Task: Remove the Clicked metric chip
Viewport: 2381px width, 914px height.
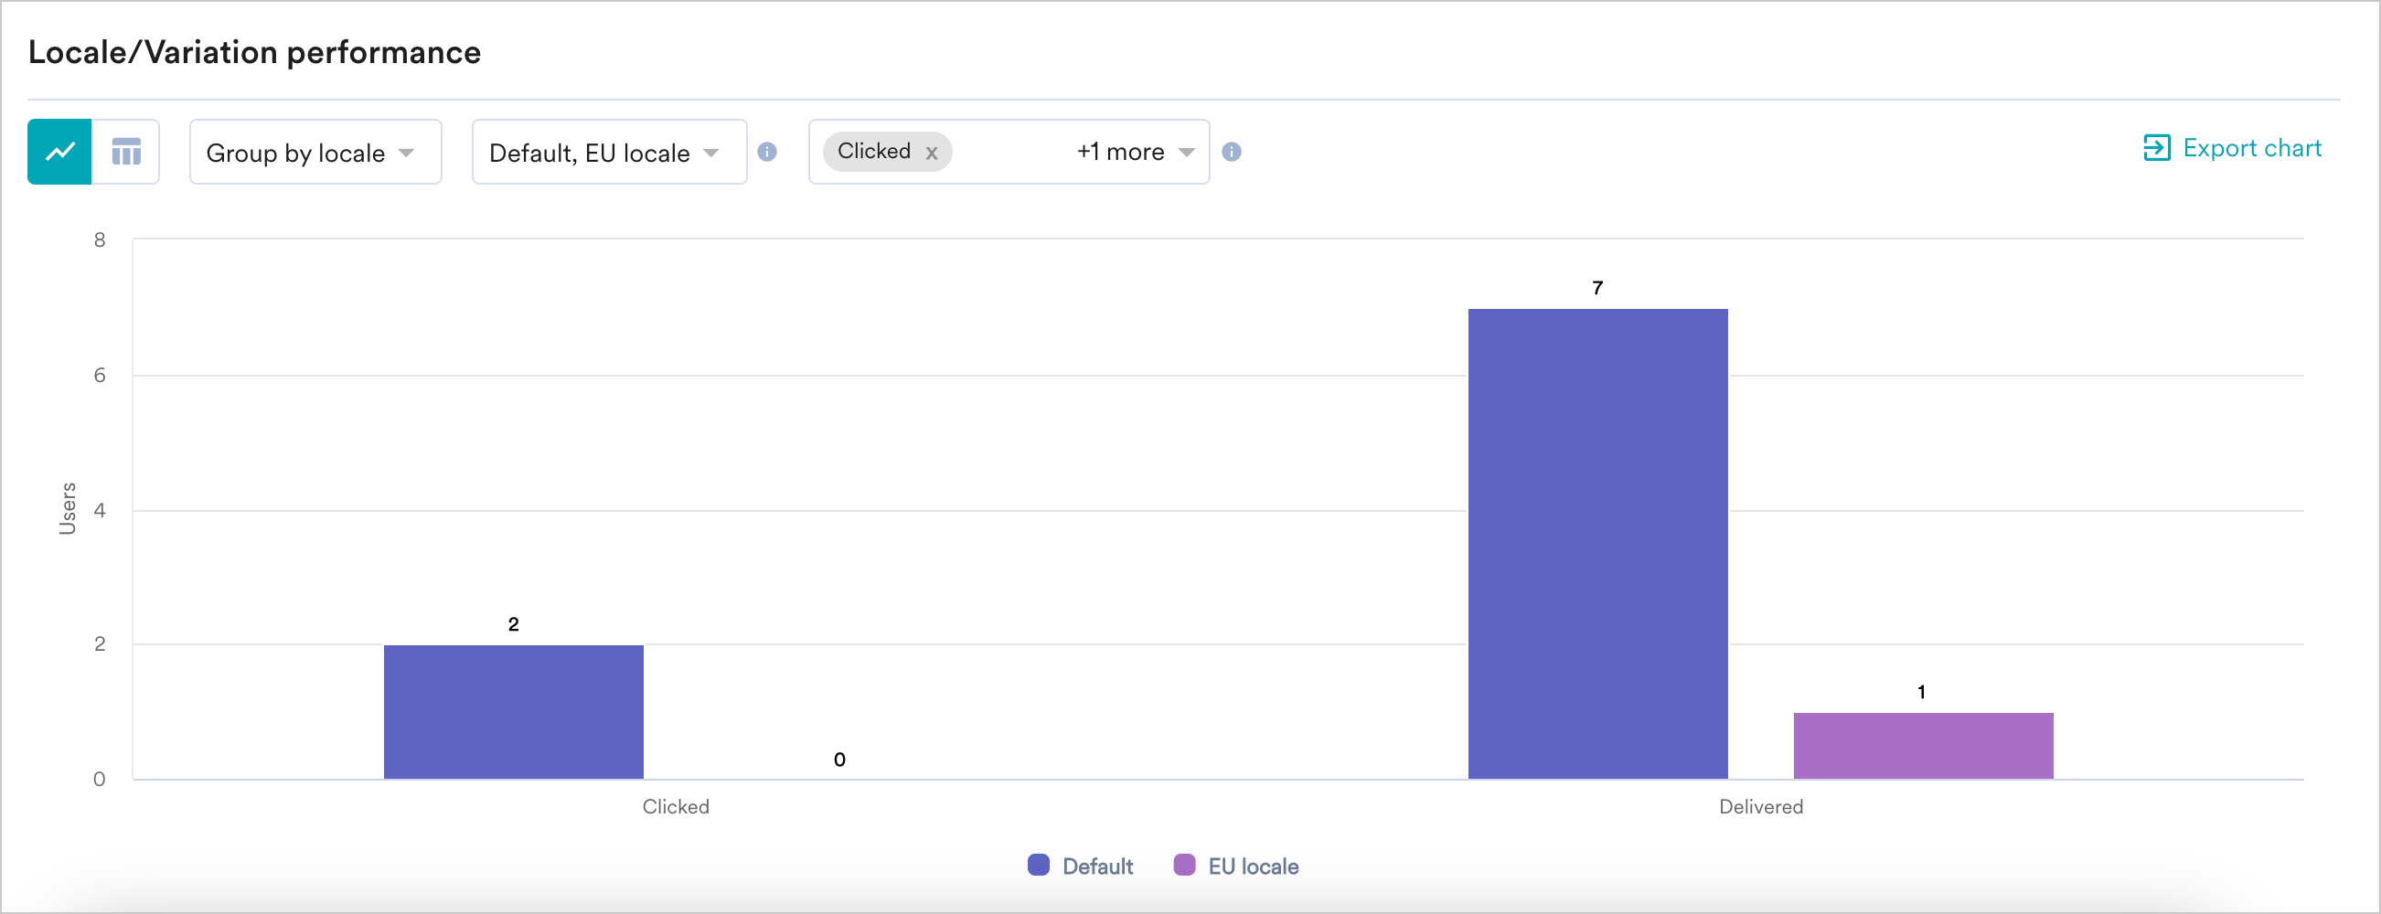Action: [932, 154]
